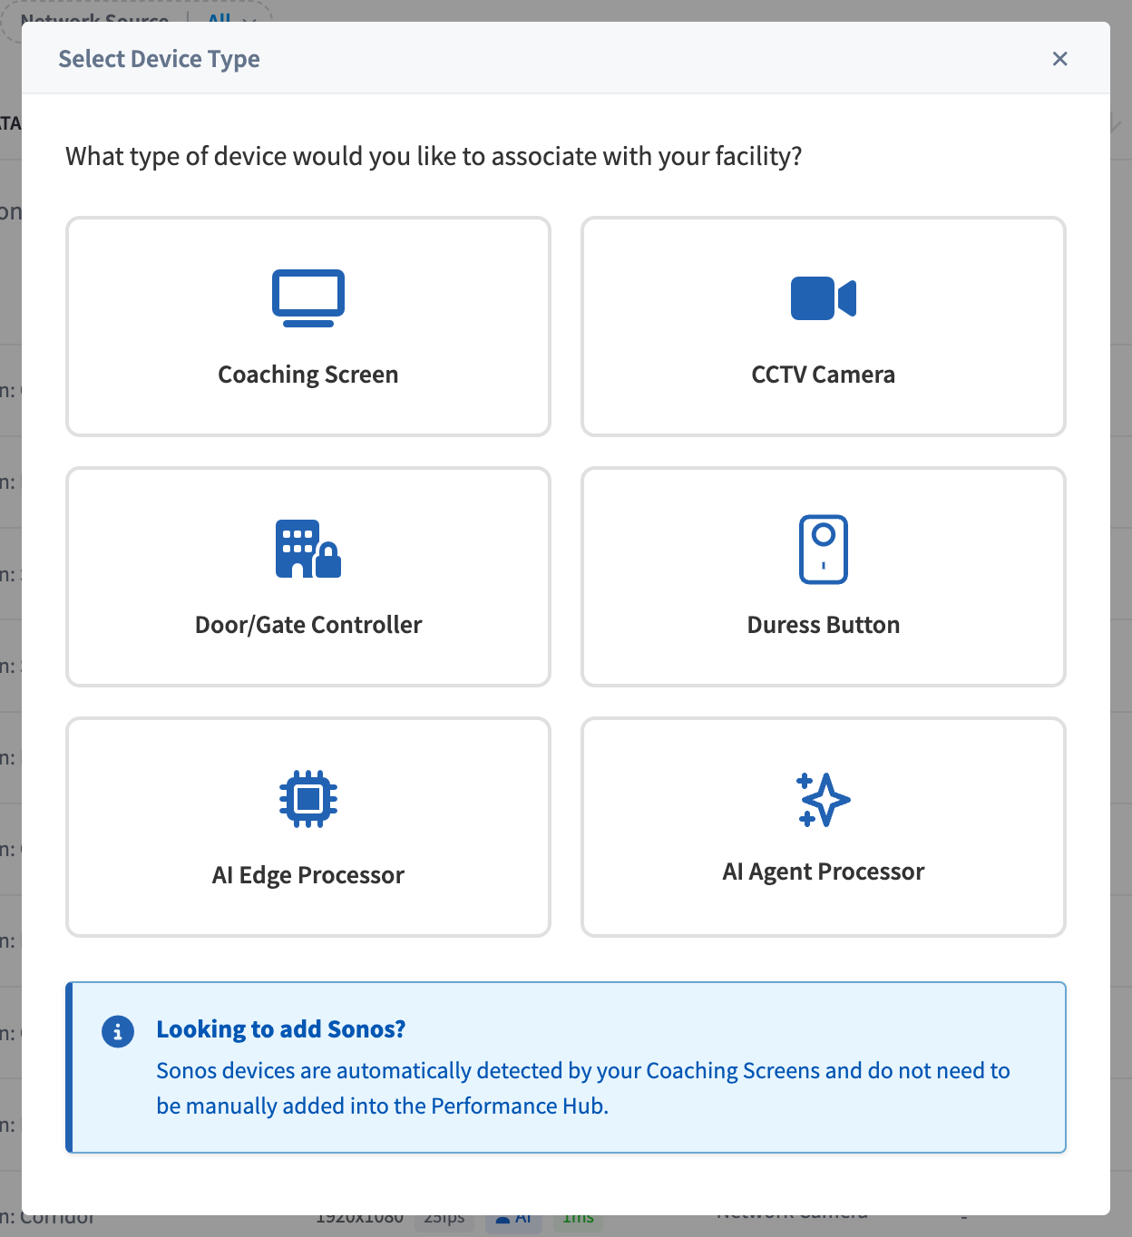Pick the Duress Button label
This screenshot has height=1237, width=1132.
coord(824,625)
